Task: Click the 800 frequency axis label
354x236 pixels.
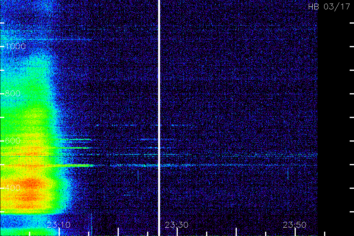Action: (x=13, y=94)
